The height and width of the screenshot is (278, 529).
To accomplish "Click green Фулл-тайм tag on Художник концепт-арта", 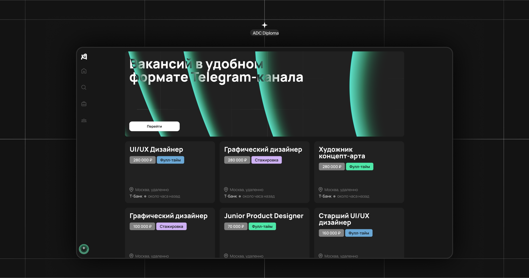I will [360, 167].
